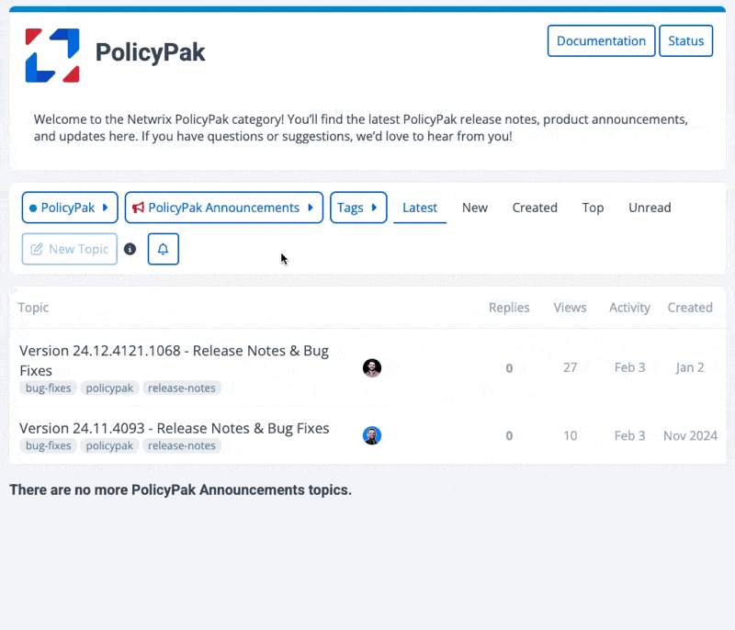Select the Top tab

(593, 208)
